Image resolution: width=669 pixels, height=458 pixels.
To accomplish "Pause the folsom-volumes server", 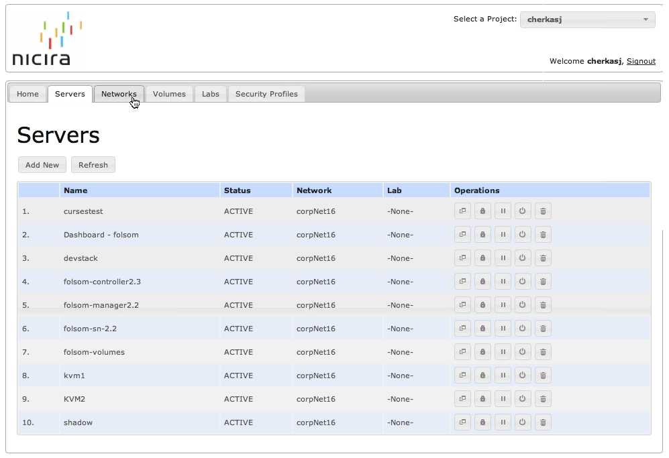I will point(503,352).
